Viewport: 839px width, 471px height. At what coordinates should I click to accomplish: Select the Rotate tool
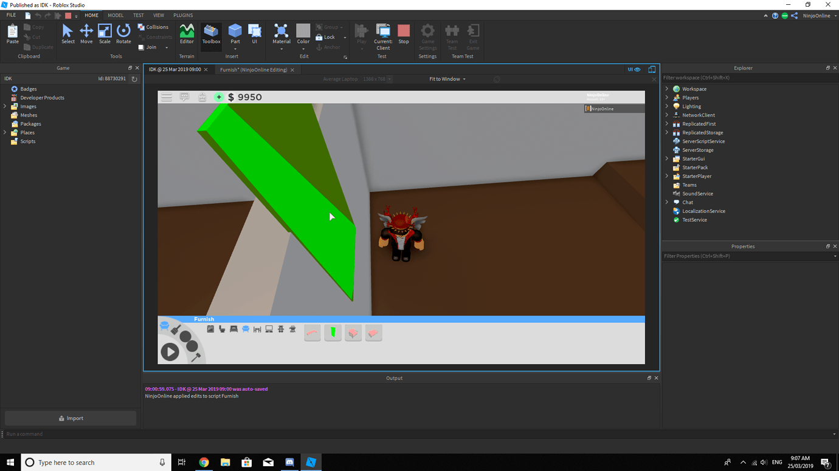123,34
